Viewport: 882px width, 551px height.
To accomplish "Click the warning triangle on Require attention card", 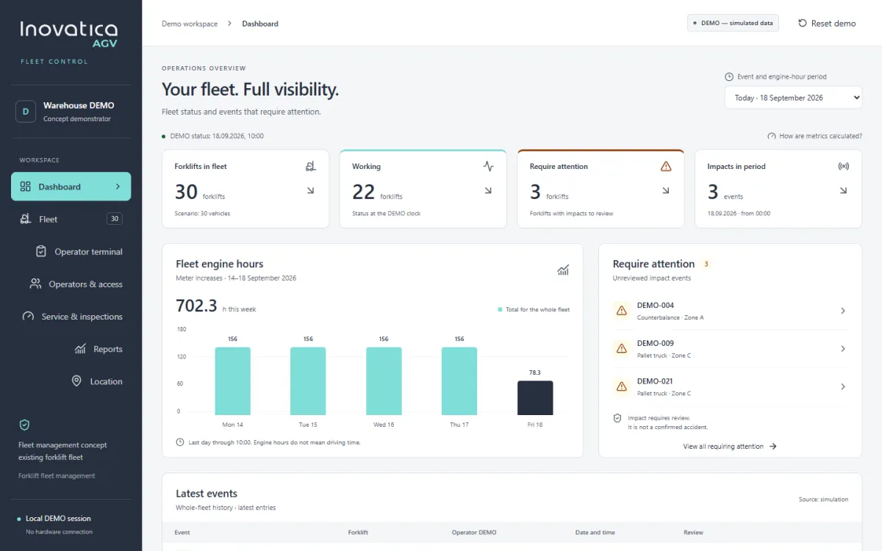I will point(666,167).
